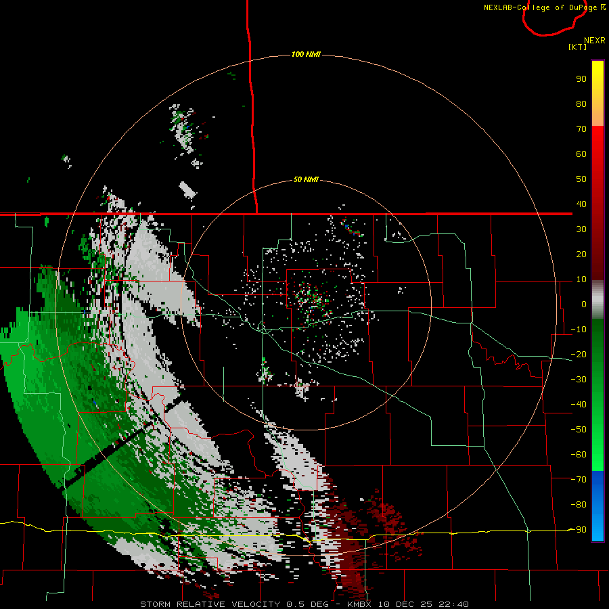Click the 10 value on the color scale
Screen dimensions: 609x609
click(581, 279)
